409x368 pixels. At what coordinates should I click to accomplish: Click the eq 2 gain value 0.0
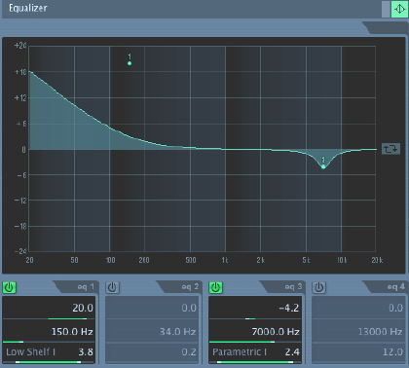[189, 308]
